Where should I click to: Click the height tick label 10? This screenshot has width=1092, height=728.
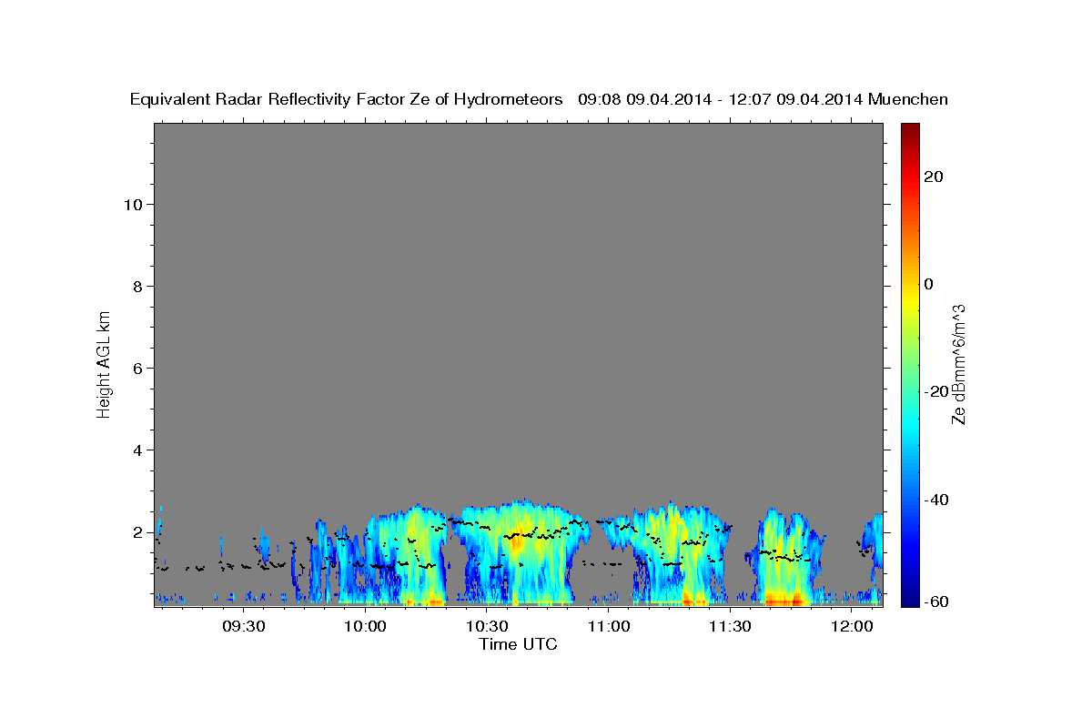coord(132,205)
